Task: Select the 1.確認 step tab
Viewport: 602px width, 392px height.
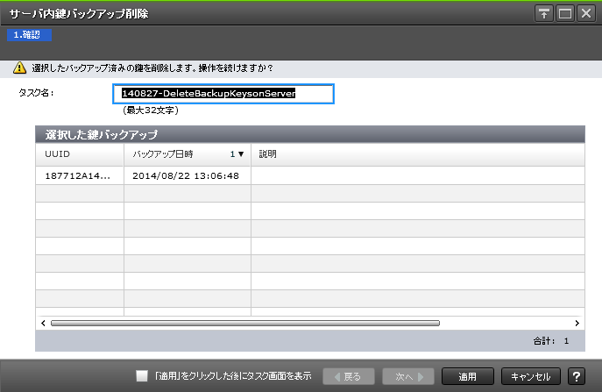Action: click(x=29, y=35)
